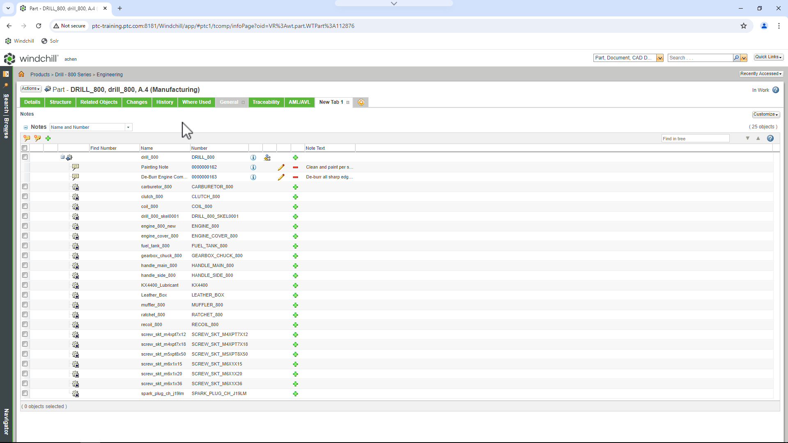Open the Recently Accessed dropdown
The width and height of the screenshot is (788, 443).
click(x=761, y=74)
